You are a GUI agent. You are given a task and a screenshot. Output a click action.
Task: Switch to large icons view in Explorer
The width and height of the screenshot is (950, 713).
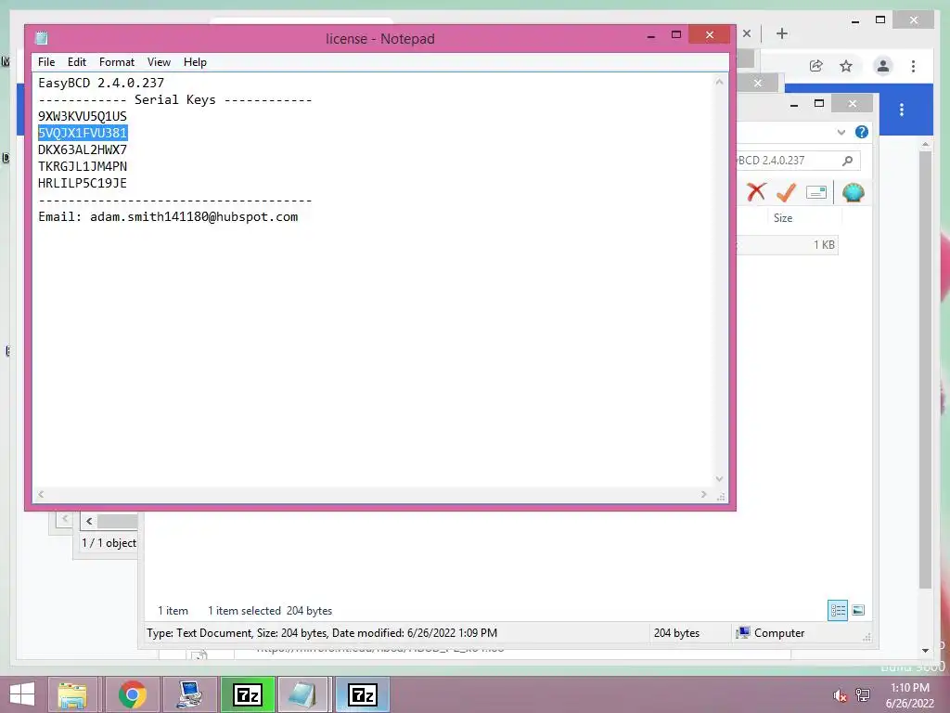tap(858, 610)
